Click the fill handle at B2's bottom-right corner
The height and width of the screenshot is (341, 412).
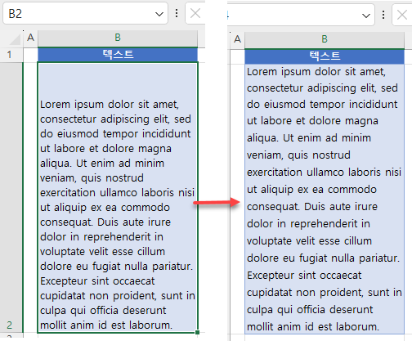pos(198,332)
